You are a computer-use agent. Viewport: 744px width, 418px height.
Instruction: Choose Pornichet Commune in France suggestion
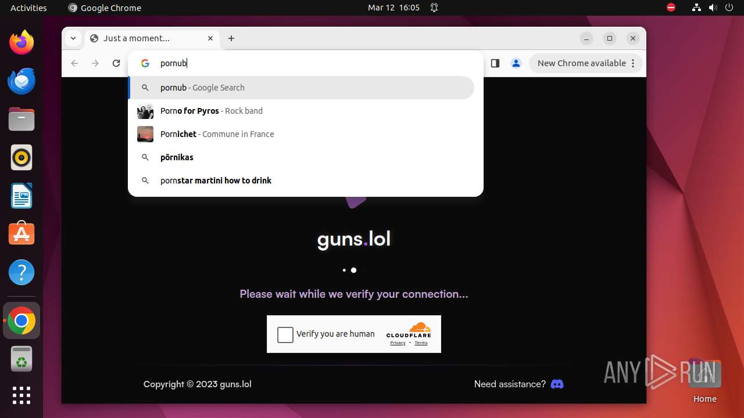coord(301,134)
